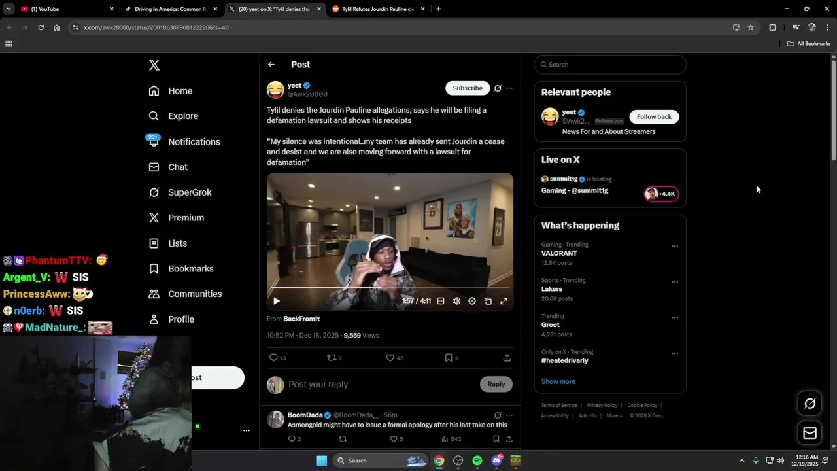The image size is (837, 471).
Task: Bookmark the main post
Action: coord(451,358)
